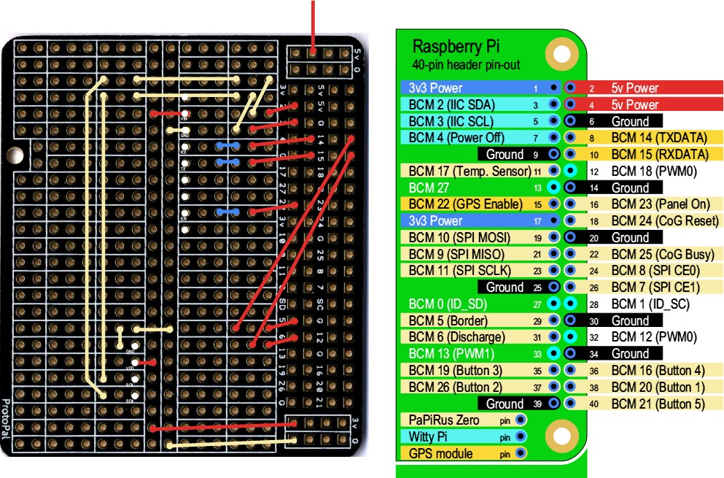The width and height of the screenshot is (724, 478).
Task: Click the Ground pin 20 label
Action: [630, 238]
